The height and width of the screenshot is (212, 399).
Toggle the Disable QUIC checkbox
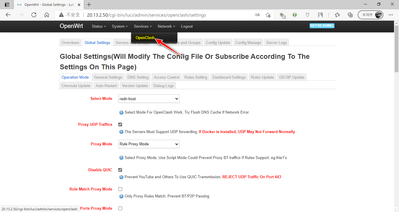coord(120,170)
